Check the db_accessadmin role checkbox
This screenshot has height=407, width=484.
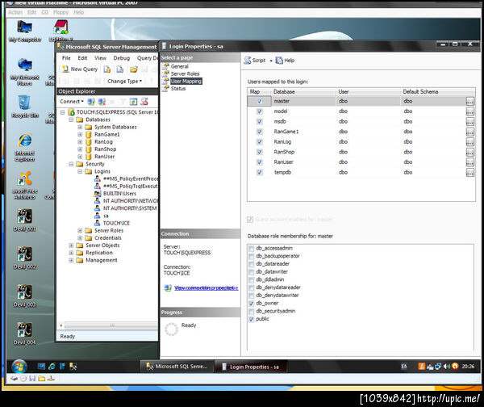point(251,249)
